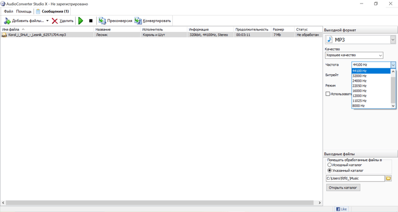Stop playback with black square button
Viewport: 398px width, 212px height.
pos(91,21)
